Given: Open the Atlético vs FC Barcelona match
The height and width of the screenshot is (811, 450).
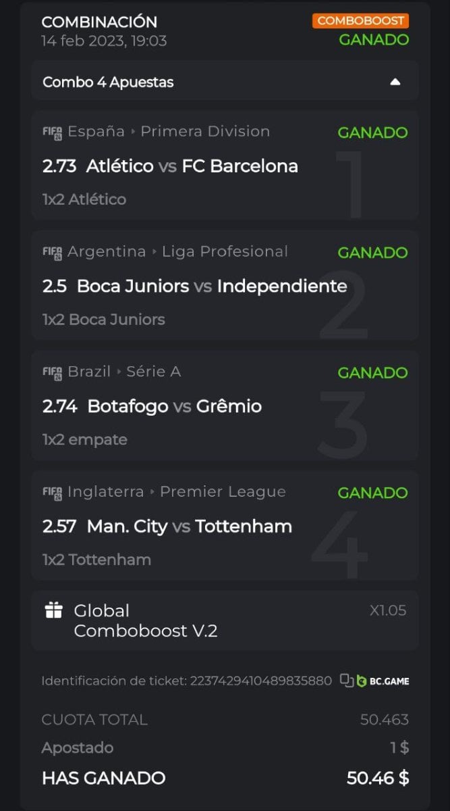Looking at the screenshot, I should [192, 166].
